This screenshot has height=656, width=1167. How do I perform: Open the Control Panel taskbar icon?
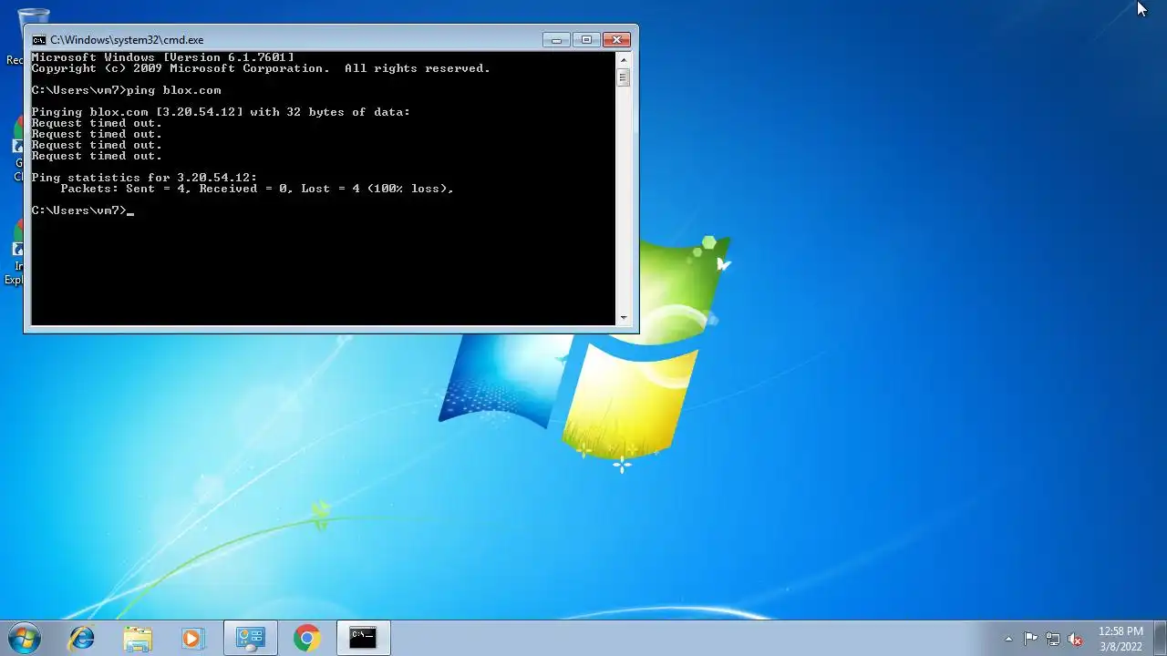250,638
